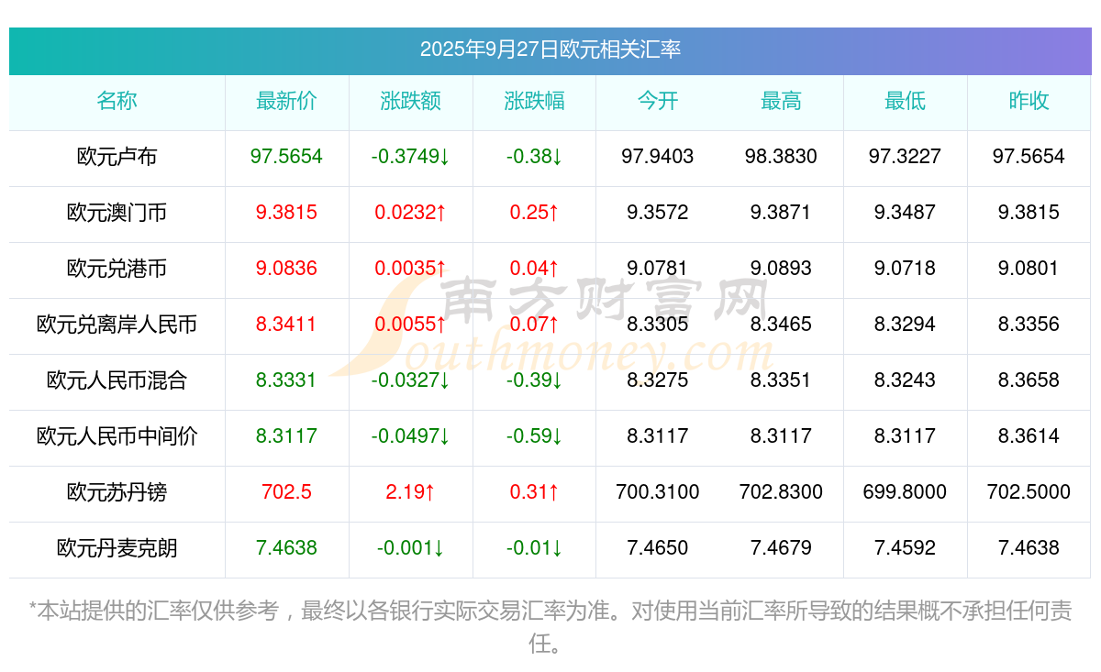Click the 今开 column header
Screen dimensions: 1101x672
click(x=658, y=102)
